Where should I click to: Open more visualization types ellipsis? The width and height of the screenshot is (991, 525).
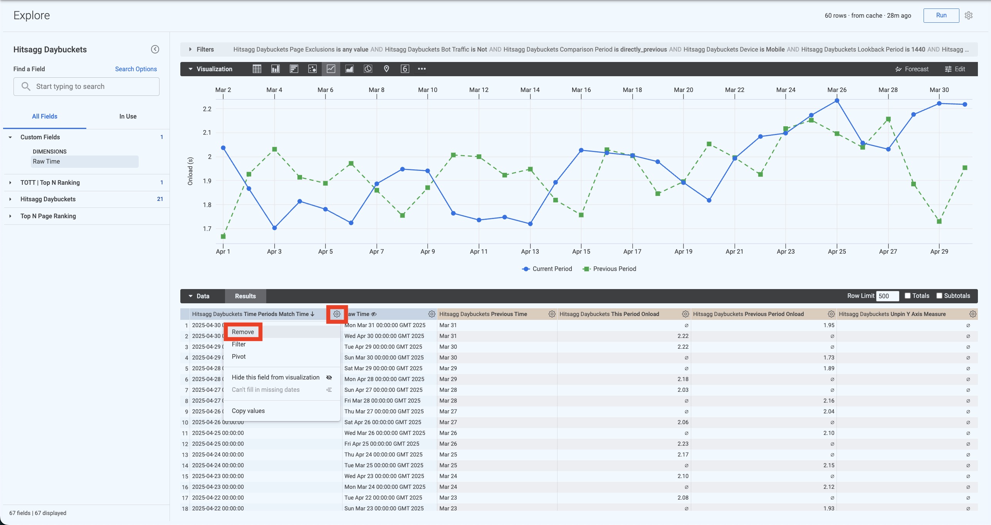pos(422,69)
